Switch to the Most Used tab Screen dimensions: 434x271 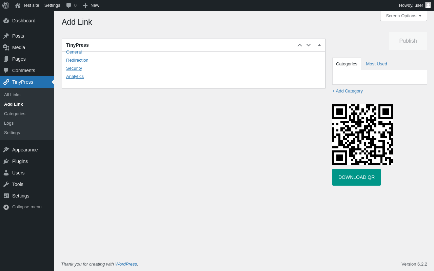pos(376,64)
